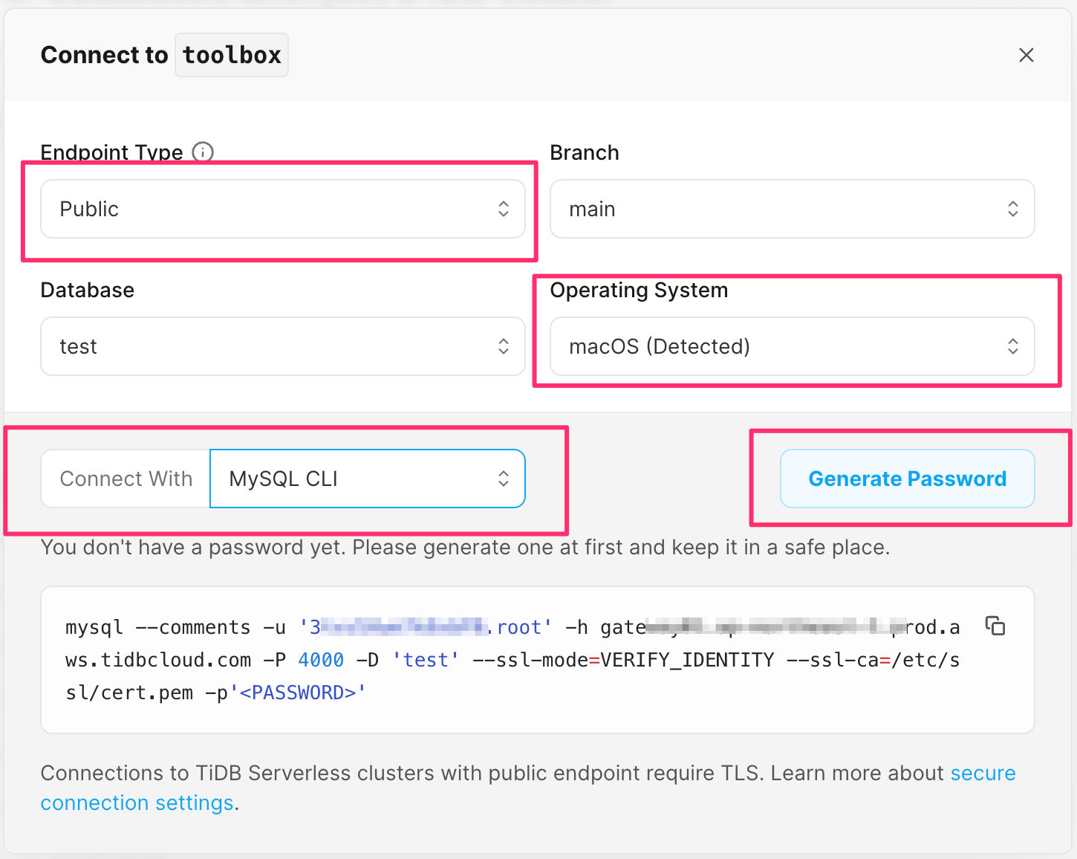Click the Connect With label

(126, 479)
